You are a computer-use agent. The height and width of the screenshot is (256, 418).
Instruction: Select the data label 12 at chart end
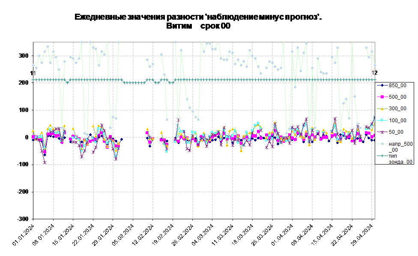tap(375, 73)
